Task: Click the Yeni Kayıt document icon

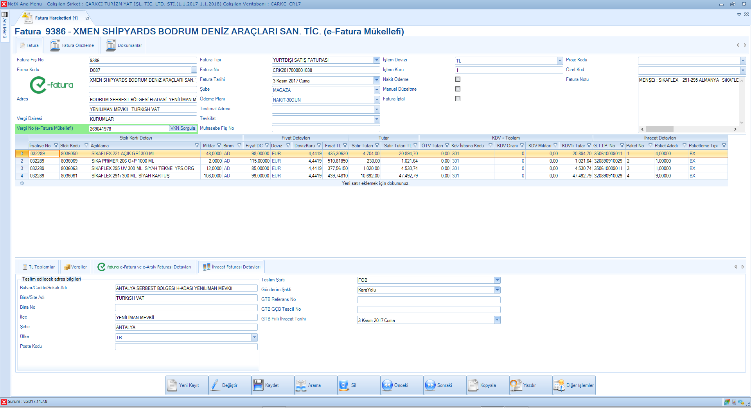Action: (x=172, y=385)
